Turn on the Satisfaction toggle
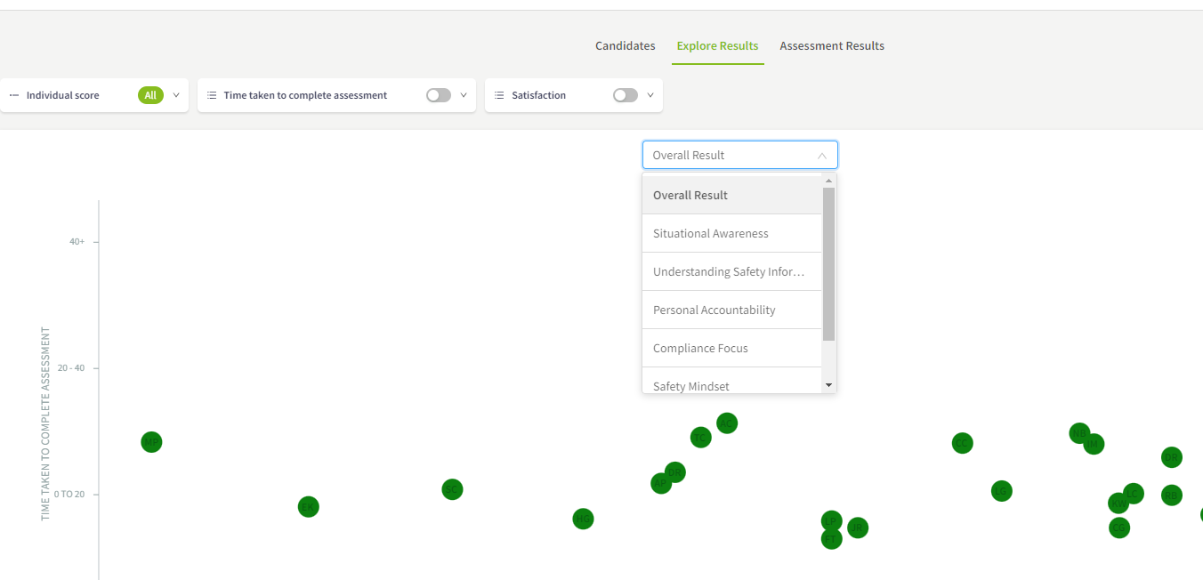 click(x=625, y=95)
